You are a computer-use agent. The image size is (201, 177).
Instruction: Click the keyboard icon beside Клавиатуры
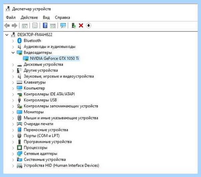(19, 82)
